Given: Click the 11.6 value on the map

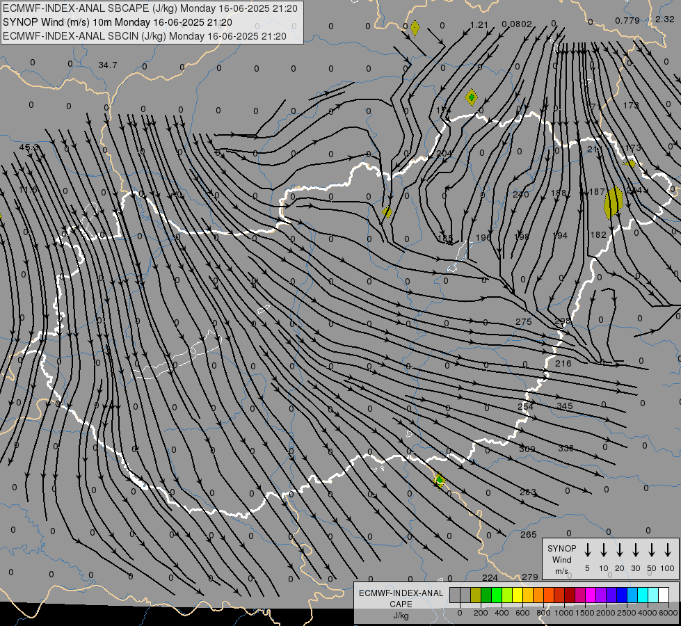Looking at the screenshot, I should click(x=29, y=190).
